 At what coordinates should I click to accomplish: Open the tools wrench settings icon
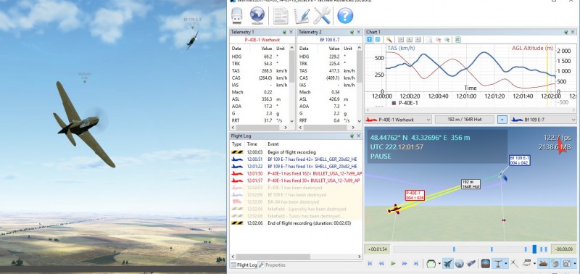point(322,15)
